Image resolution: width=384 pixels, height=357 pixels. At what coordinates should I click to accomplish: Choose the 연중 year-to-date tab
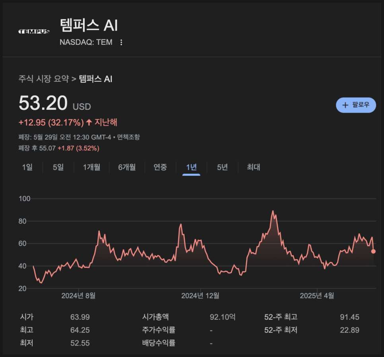click(x=160, y=167)
